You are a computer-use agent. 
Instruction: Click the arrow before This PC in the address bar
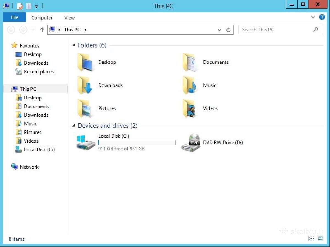[60, 30]
